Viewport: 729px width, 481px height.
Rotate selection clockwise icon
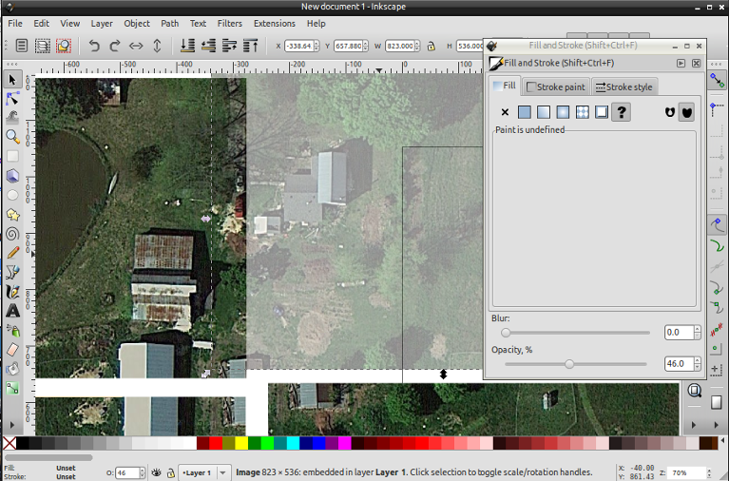tap(115, 46)
